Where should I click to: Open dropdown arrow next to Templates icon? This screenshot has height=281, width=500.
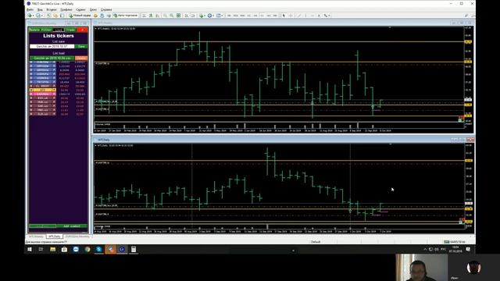(x=222, y=16)
